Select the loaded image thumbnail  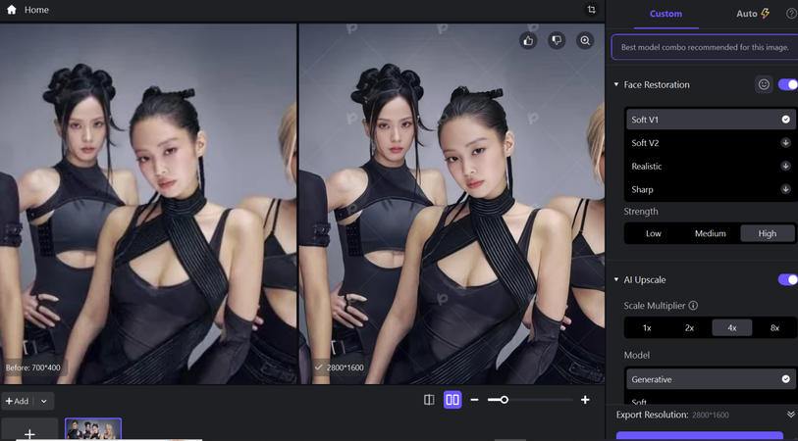pyautogui.click(x=93, y=429)
